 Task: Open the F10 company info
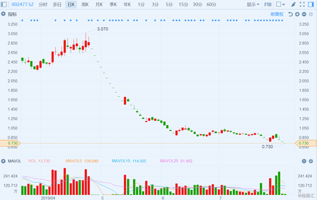(x=268, y=4)
